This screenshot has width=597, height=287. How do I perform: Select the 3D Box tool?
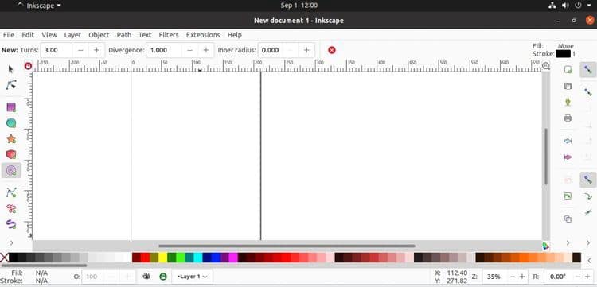click(x=11, y=154)
